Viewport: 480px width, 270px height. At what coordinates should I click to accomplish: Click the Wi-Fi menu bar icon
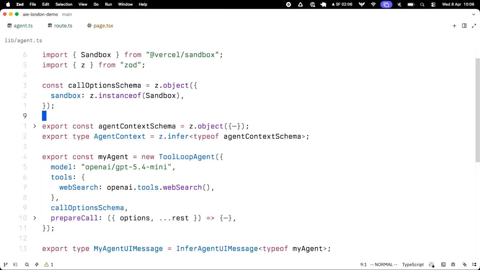[x=373, y=4]
